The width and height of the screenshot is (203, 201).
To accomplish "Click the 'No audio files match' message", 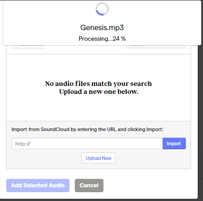I will tap(98, 84).
